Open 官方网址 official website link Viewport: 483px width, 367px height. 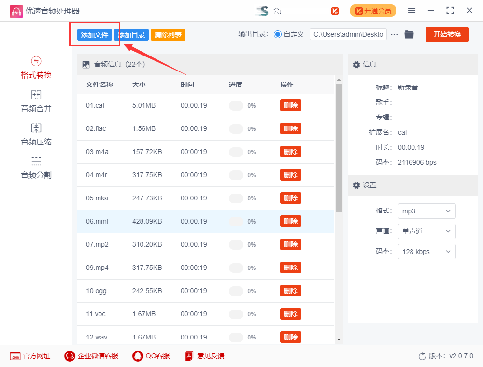30,356
